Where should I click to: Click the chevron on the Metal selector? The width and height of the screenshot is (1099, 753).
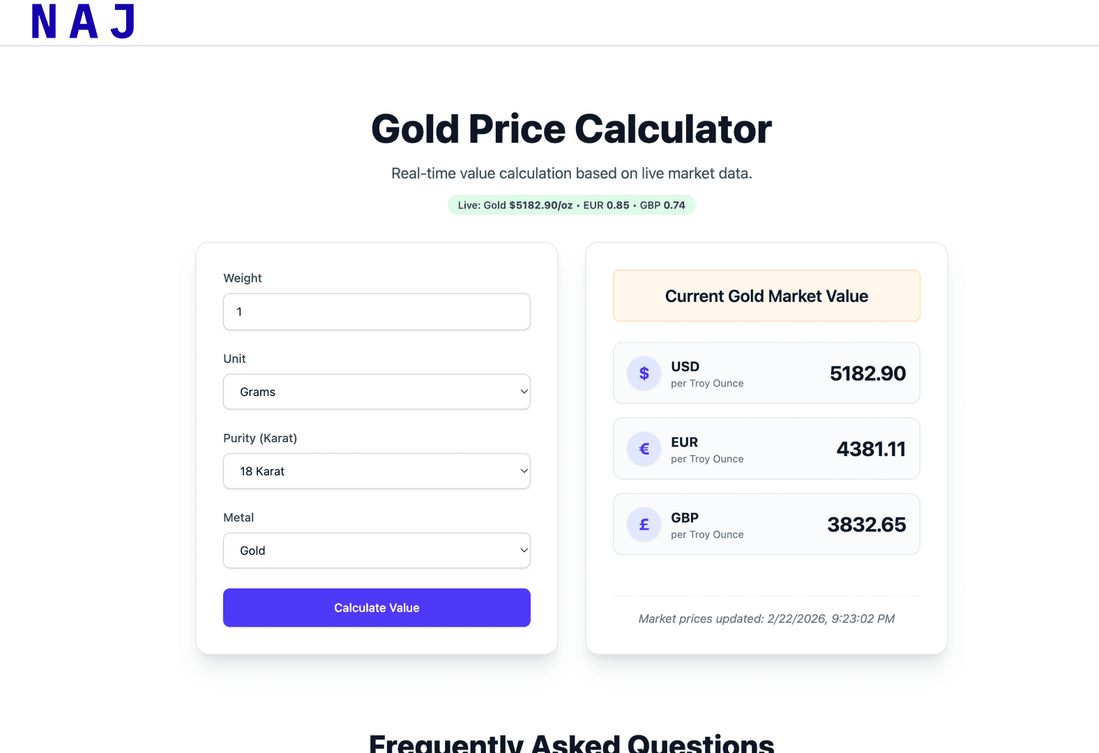coord(524,550)
